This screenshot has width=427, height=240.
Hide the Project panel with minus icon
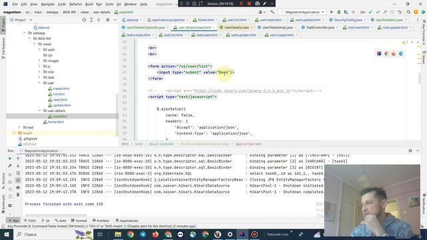115,20
